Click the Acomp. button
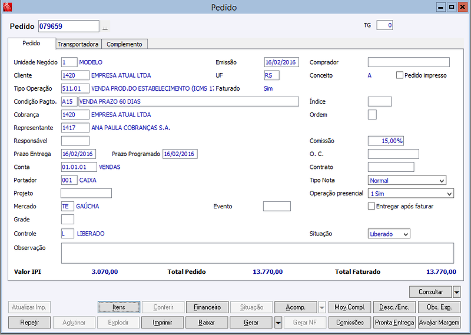 (296, 307)
